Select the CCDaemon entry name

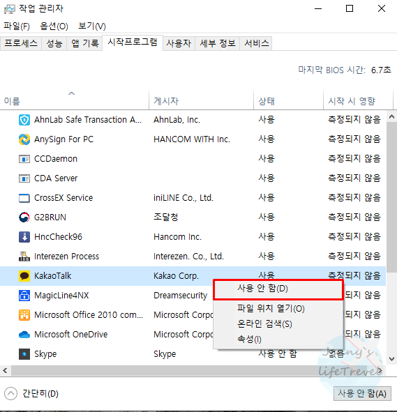(56, 159)
